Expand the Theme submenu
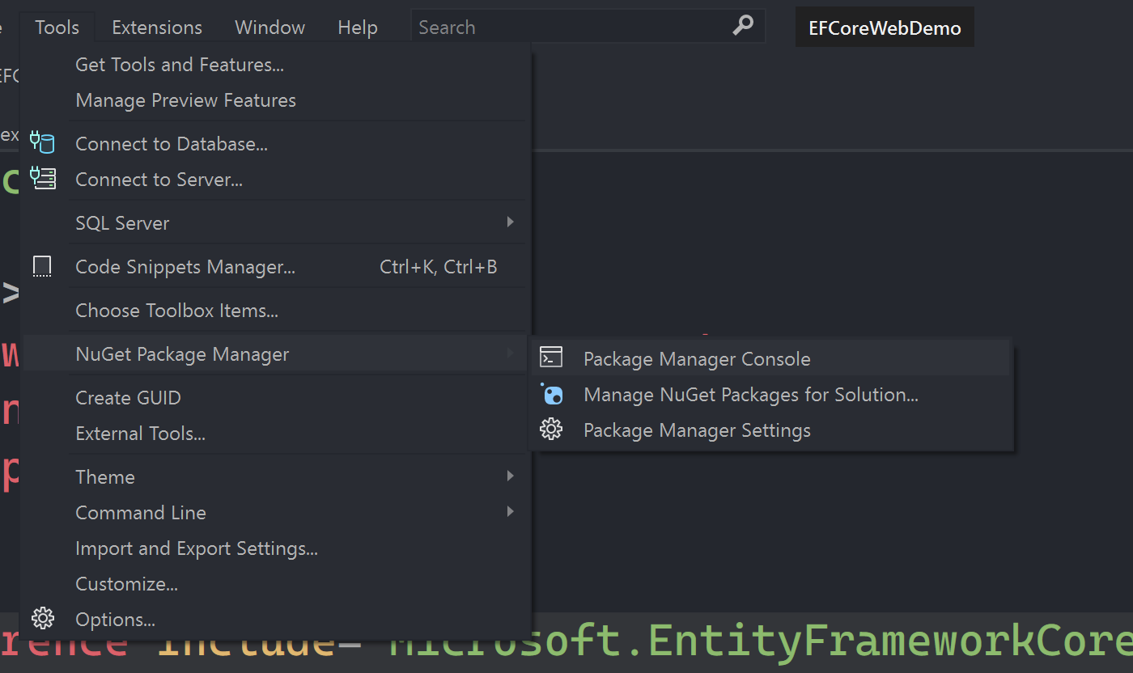Screen dimensions: 1133x673 tap(510, 476)
